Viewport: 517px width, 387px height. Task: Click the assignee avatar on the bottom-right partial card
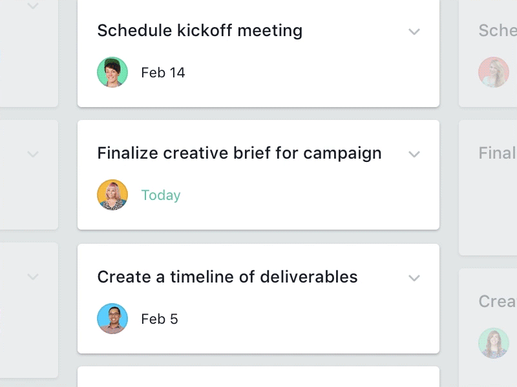pyautogui.click(x=494, y=343)
